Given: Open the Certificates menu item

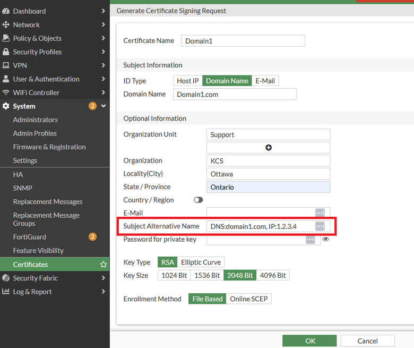Looking at the screenshot, I should click(55, 264).
